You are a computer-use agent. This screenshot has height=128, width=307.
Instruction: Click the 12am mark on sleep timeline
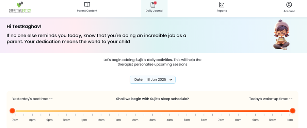click(101, 120)
